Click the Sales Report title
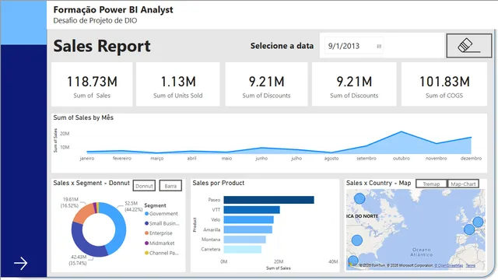This screenshot has width=498, height=280. (x=102, y=46)
